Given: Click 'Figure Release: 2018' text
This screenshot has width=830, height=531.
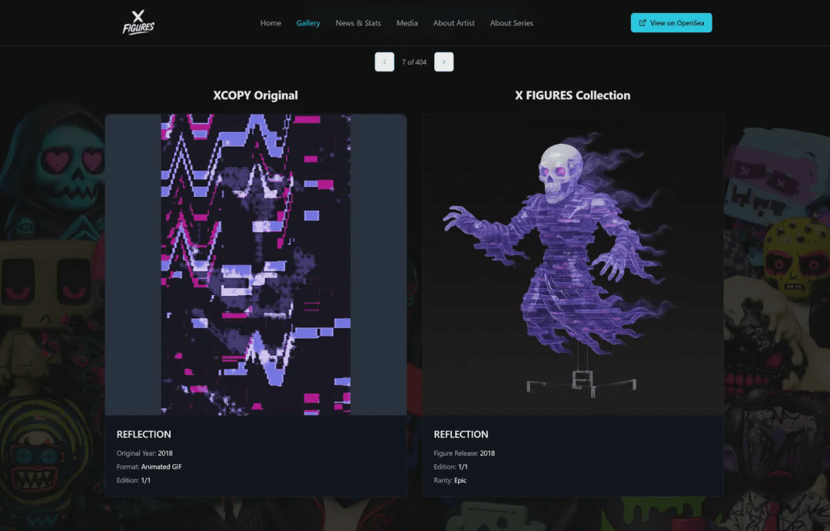Looking at the screenshot, I should 464,453.
